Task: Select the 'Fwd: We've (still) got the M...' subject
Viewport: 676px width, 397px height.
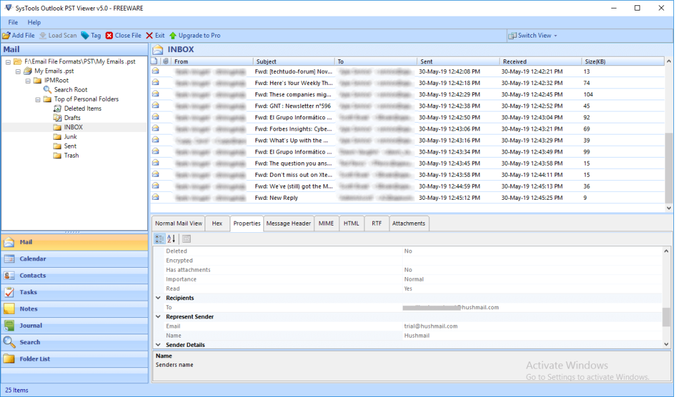Action: pyautogui.click(x=294, y=187)
